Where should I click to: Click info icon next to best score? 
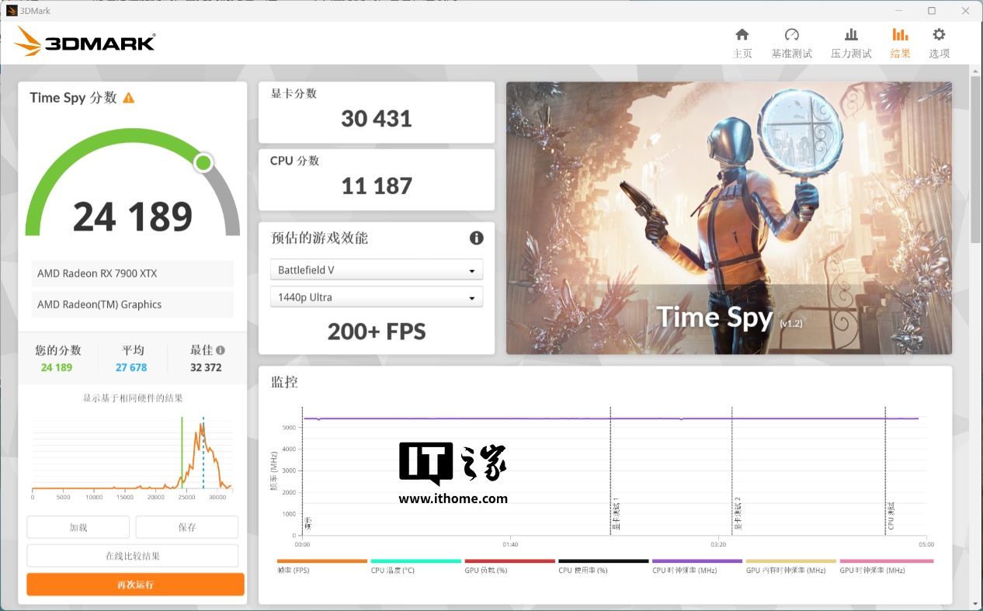pos(221,350)
